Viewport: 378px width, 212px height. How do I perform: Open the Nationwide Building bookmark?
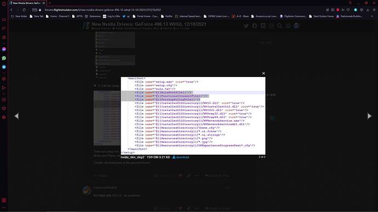pyautogui.click(x=350, y=16)
